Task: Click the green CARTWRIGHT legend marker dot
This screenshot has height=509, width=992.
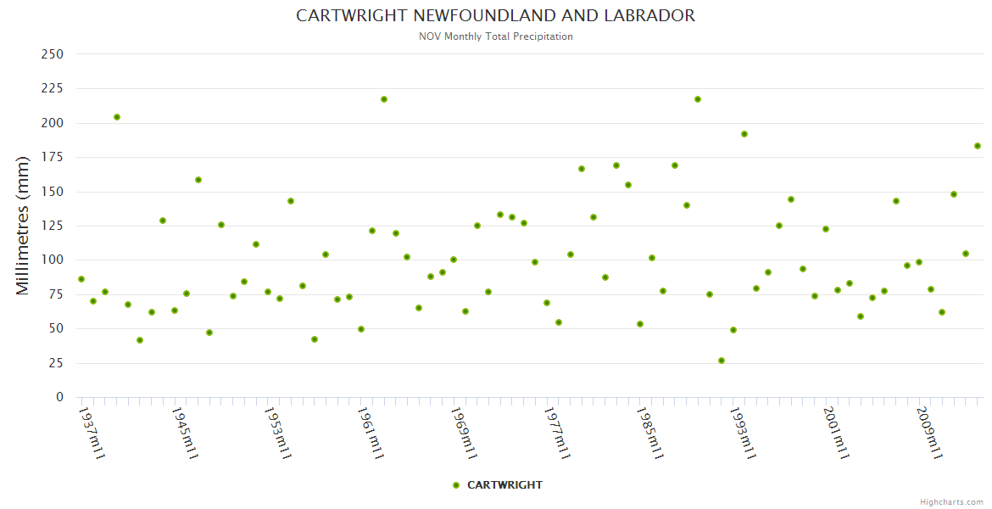Action: pos(456,485)
